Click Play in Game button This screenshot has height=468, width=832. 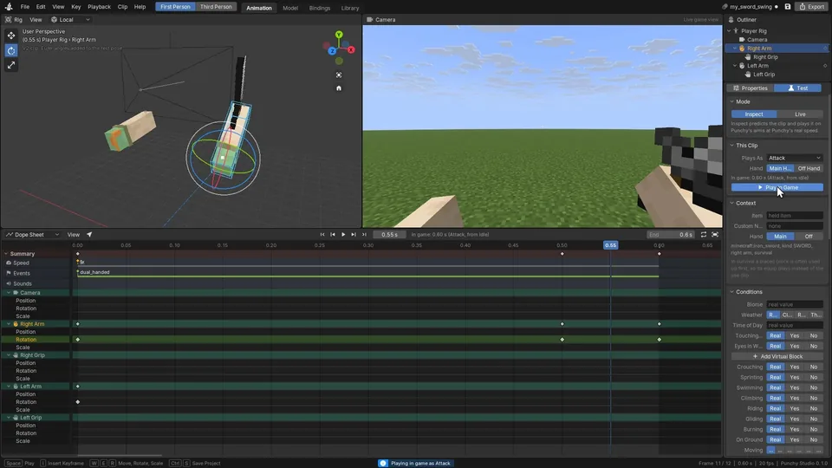tap(777, 187)
